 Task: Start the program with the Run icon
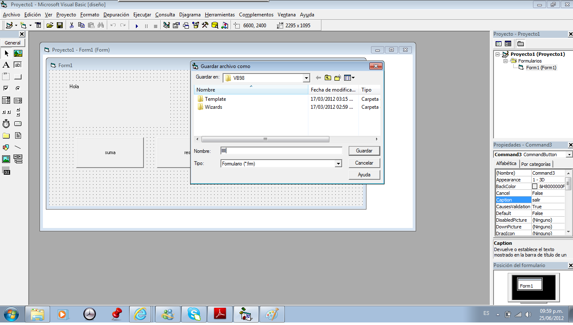(137, 25)
